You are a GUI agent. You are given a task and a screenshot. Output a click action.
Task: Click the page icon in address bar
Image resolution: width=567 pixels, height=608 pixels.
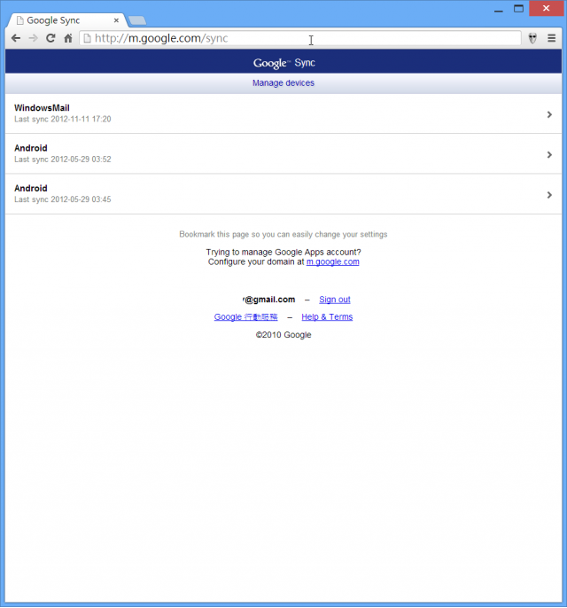88,38
